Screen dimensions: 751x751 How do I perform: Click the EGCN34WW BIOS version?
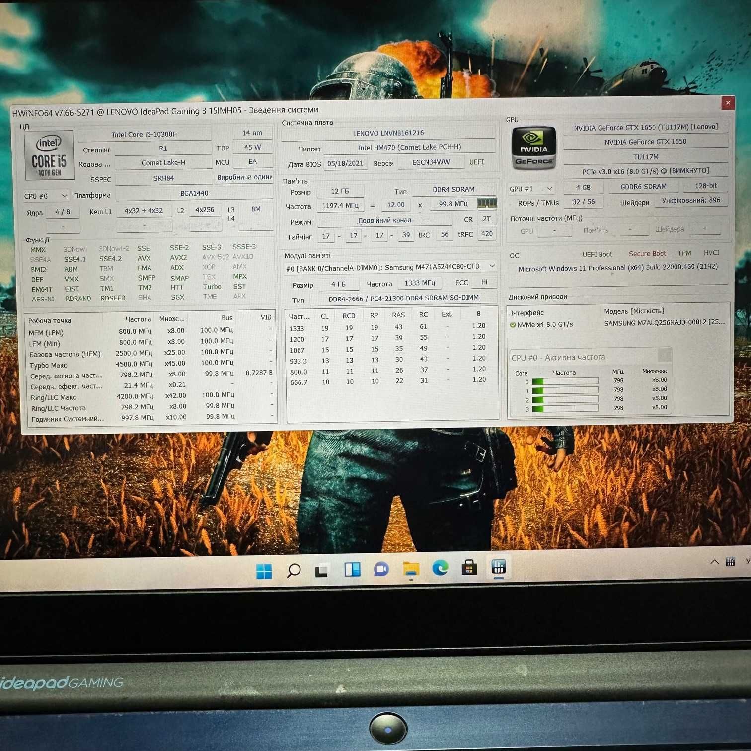pos(431,162)
